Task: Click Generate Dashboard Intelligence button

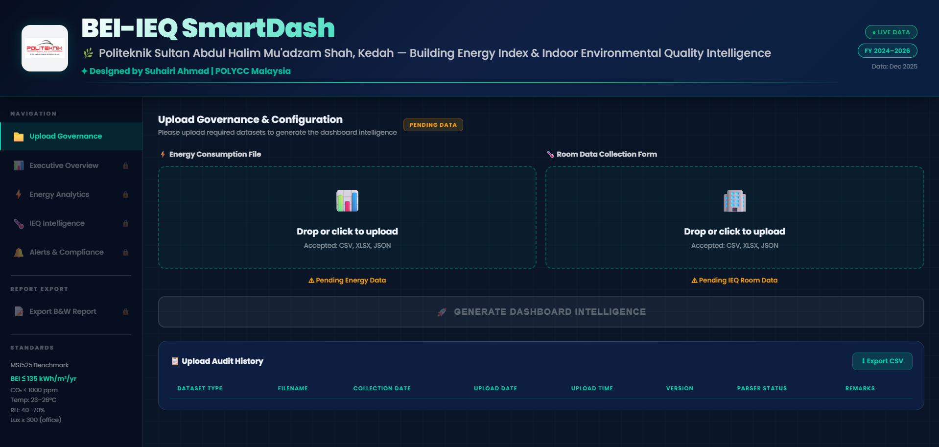Action: tap(541, 312)
